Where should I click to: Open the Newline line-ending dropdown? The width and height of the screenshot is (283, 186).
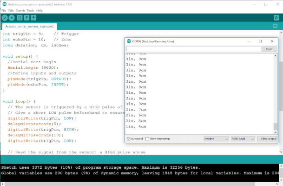216,139
